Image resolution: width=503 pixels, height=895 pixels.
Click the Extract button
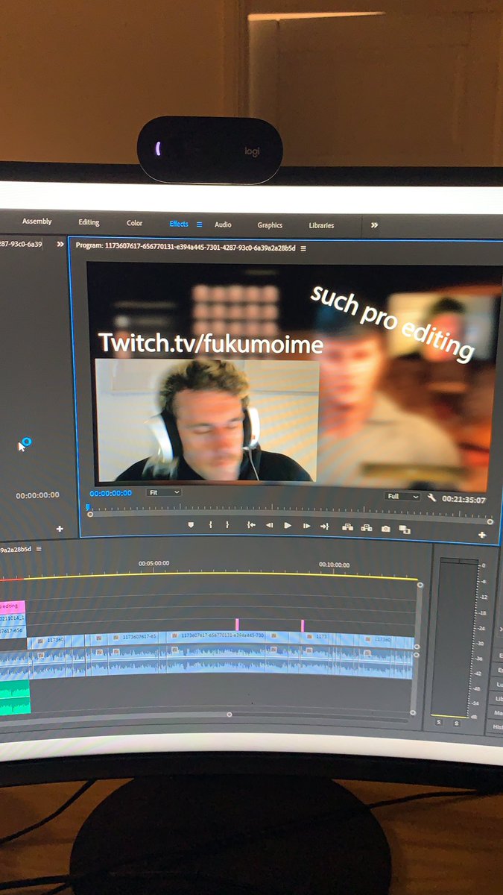366,527
